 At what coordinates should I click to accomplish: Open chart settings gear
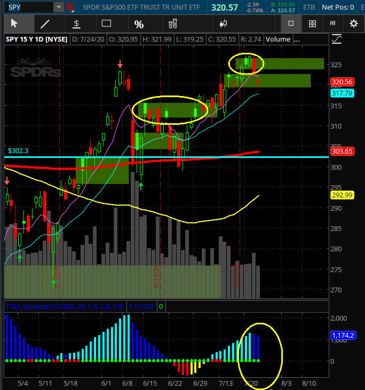point(354,23)
